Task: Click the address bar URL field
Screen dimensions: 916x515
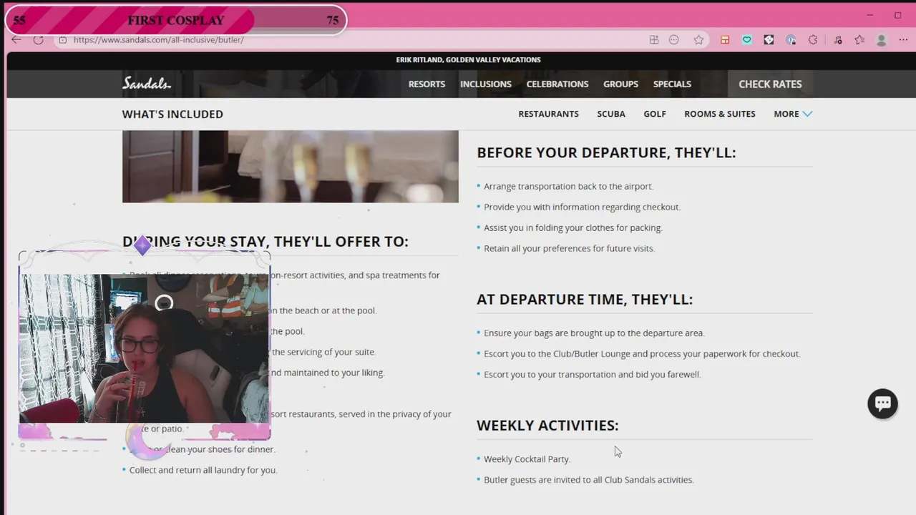Action: tap(351, 40)
